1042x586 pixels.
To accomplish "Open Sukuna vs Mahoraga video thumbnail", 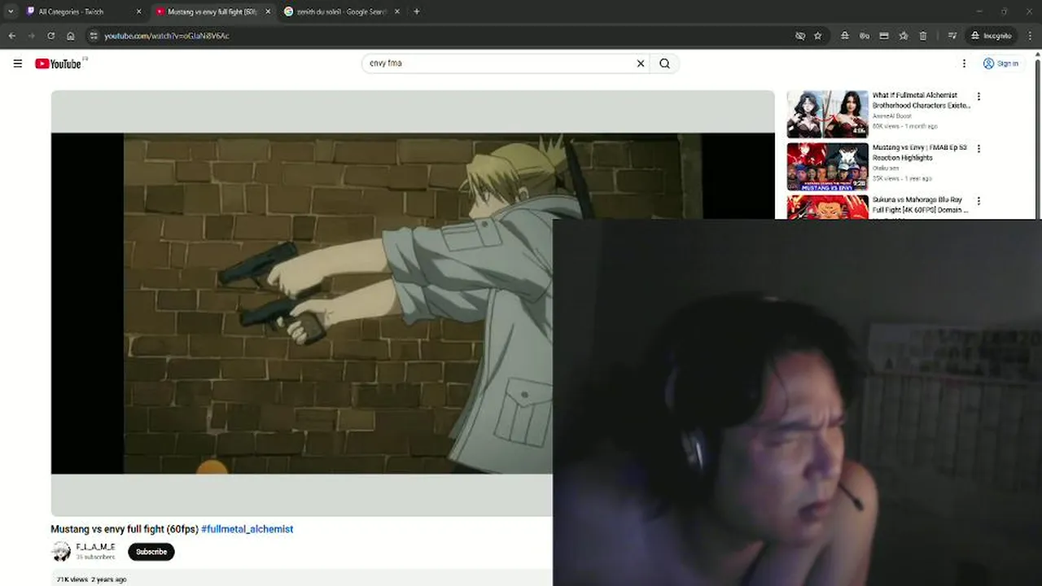I will (x=827, y=207).
